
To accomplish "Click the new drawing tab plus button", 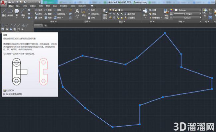I will click(46, 26).
